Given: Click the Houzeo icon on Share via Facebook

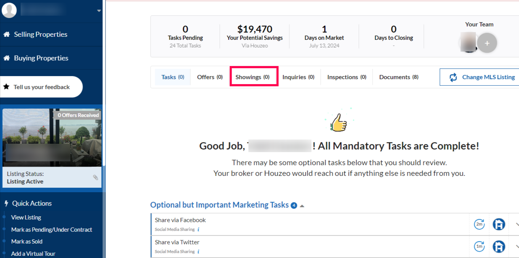Looking at the screenshot, I should click(x=499, y=224).
